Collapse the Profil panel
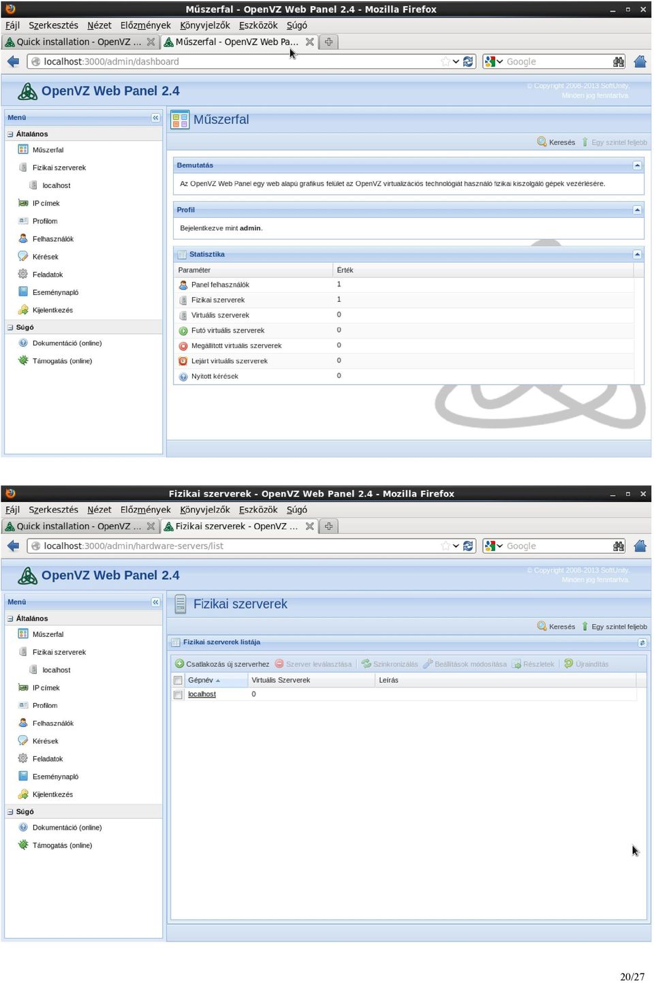 637,210
